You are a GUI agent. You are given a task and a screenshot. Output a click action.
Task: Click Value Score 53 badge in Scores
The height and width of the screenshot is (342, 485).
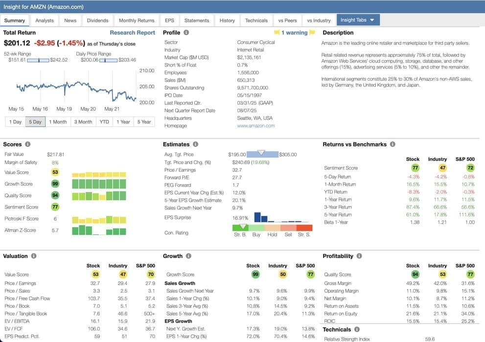(x=55, y=172)
